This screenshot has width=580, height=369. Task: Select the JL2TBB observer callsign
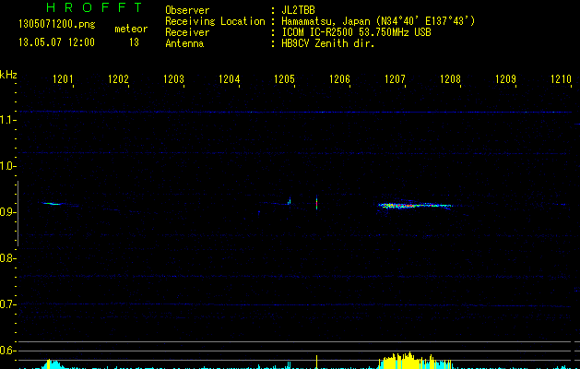tap(297, 10)
